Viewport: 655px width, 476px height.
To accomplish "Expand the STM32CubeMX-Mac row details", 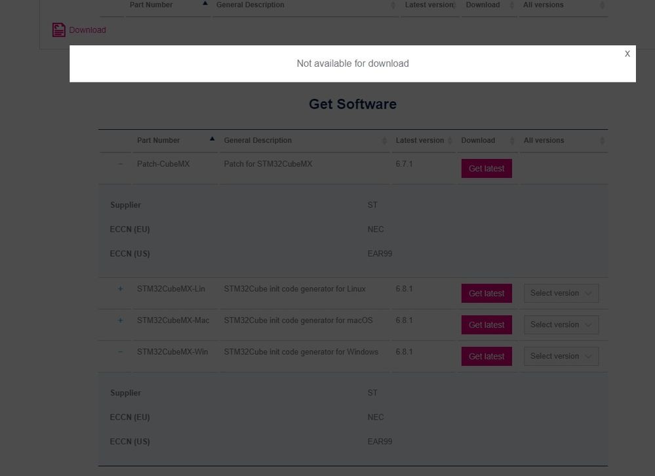I will coord(120,320).
